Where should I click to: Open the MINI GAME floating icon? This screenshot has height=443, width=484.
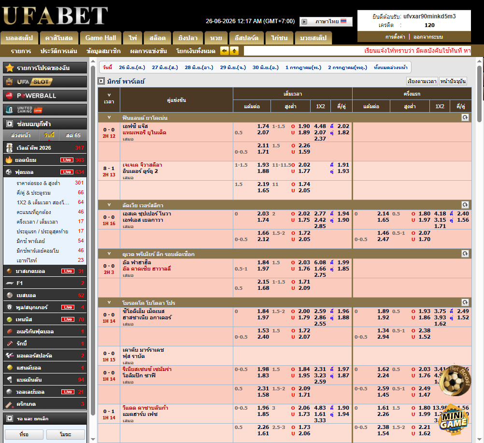(454, 420)
